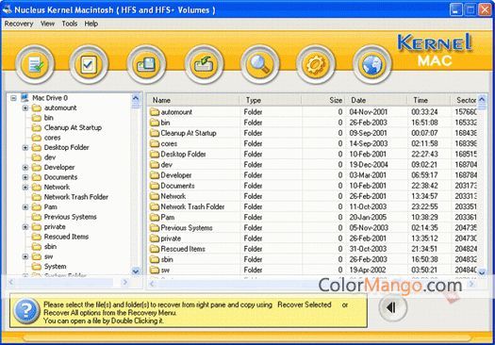The height and width of the screenshot is (345, 495).
Task: Sort list by Name column header
Action: click(x=193, y=100)
